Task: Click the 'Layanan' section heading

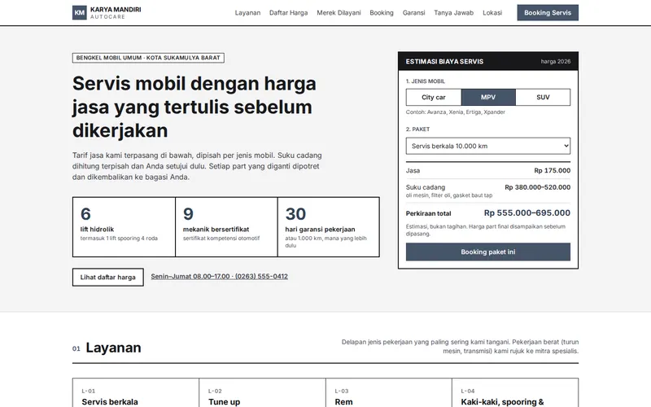Action: 113,348
